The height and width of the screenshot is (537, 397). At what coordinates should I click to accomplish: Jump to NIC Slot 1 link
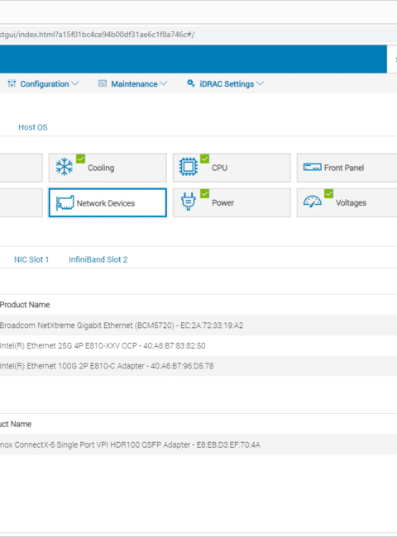point(31,259)
